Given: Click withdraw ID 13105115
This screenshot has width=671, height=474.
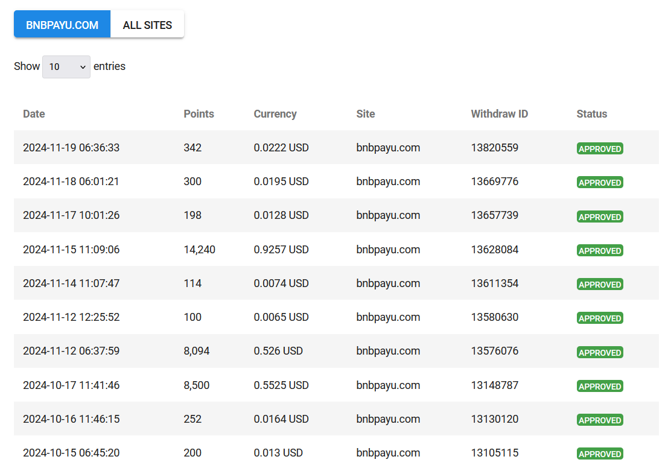Looking at the screenshot, I should pyautogui.click(x=495, y=453).
